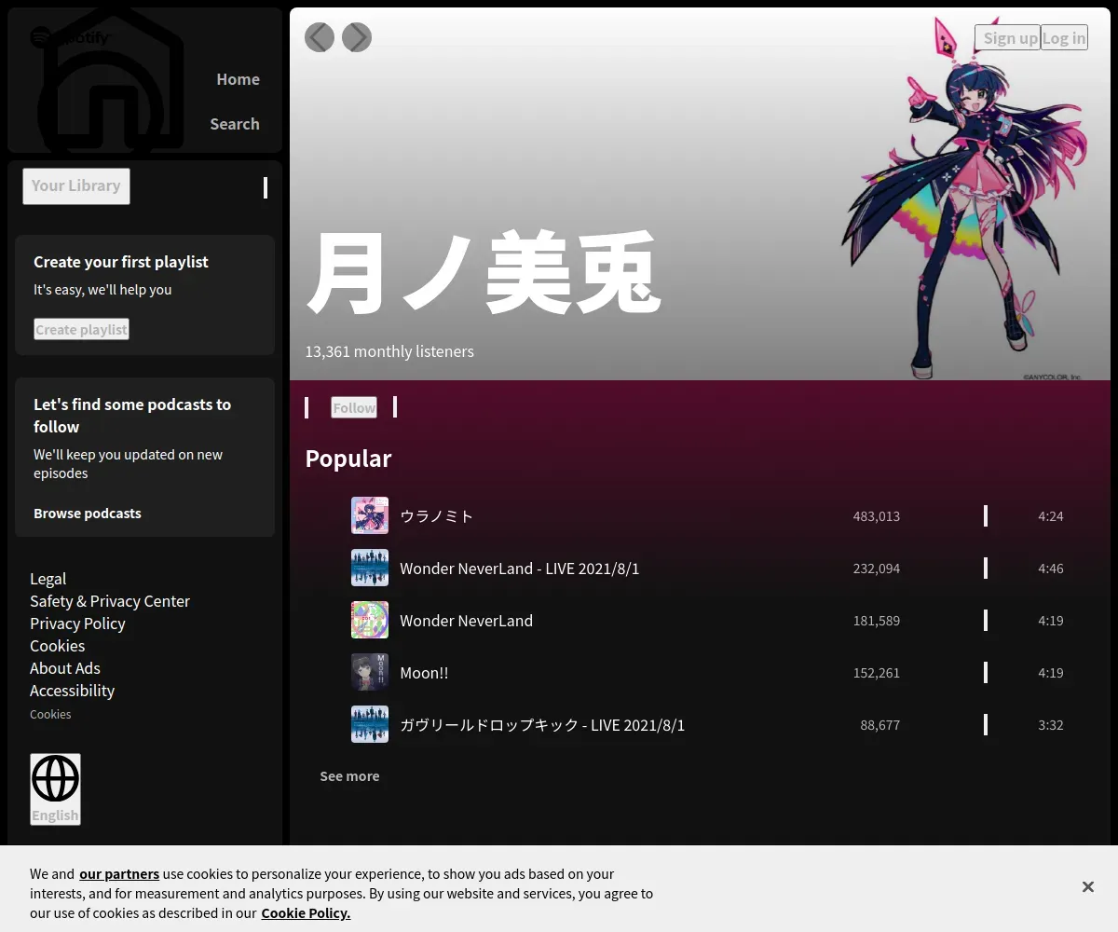
Task: Click the 13,361 monthly listeners text
Action: [389, 351]
